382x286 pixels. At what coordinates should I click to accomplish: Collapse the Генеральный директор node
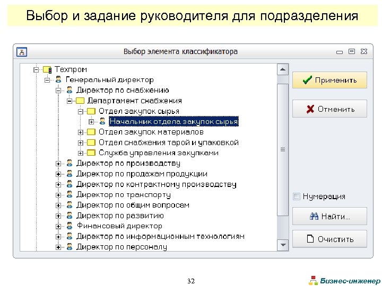point(47,80)
